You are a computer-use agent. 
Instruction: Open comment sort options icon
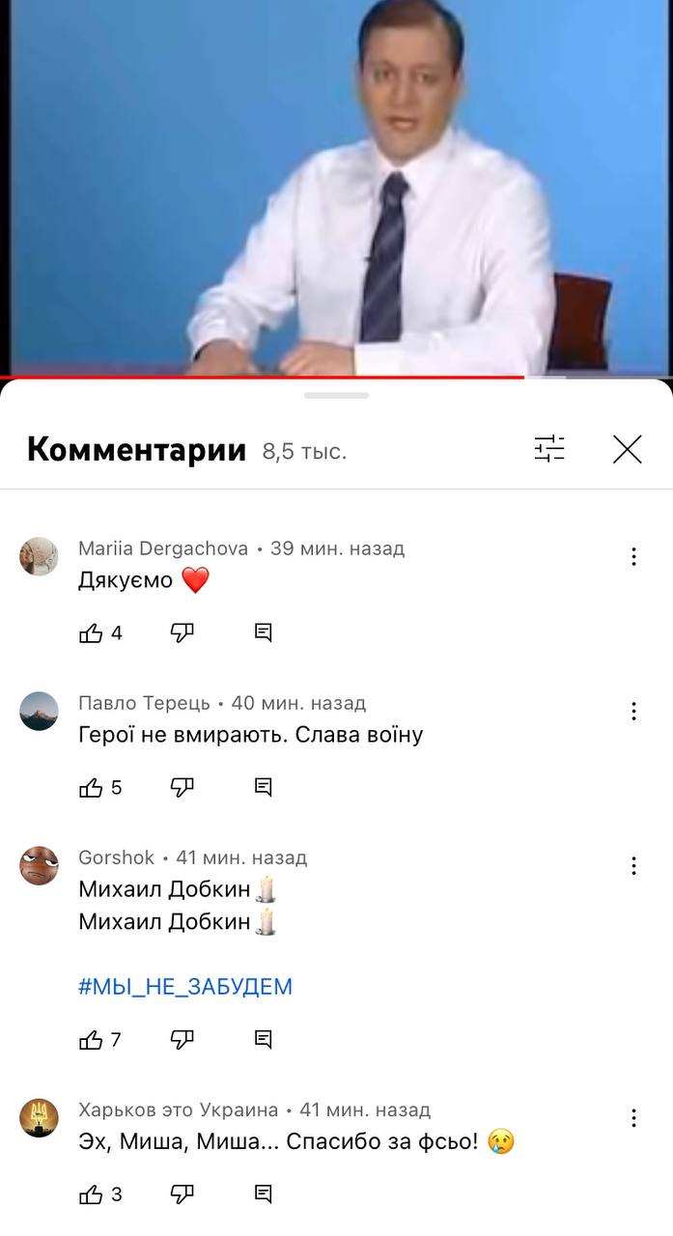coord(549,449)
